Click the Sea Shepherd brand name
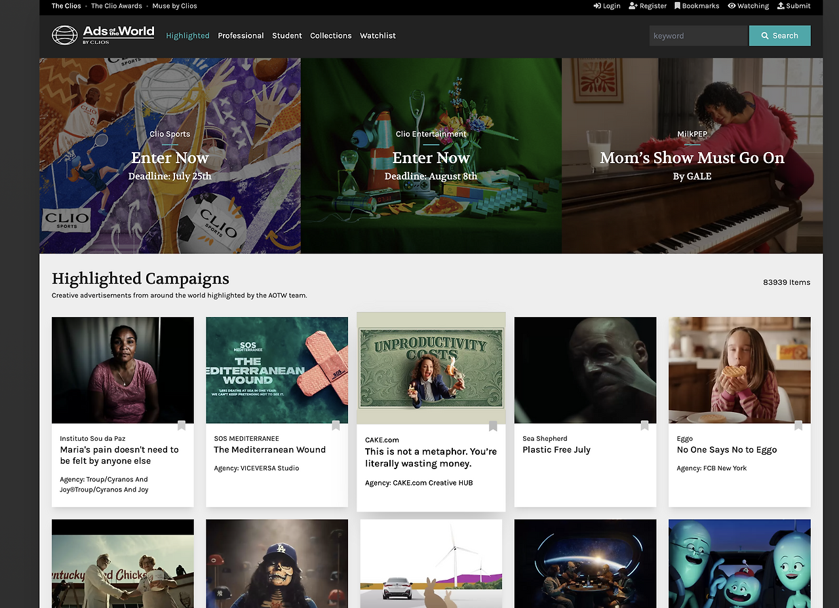The height and width of the screenshot is (608, 839). point(545,438)
